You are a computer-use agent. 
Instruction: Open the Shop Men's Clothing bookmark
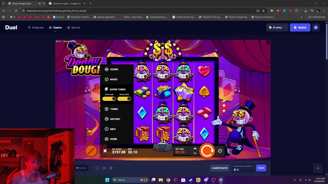tap(79, 17)
